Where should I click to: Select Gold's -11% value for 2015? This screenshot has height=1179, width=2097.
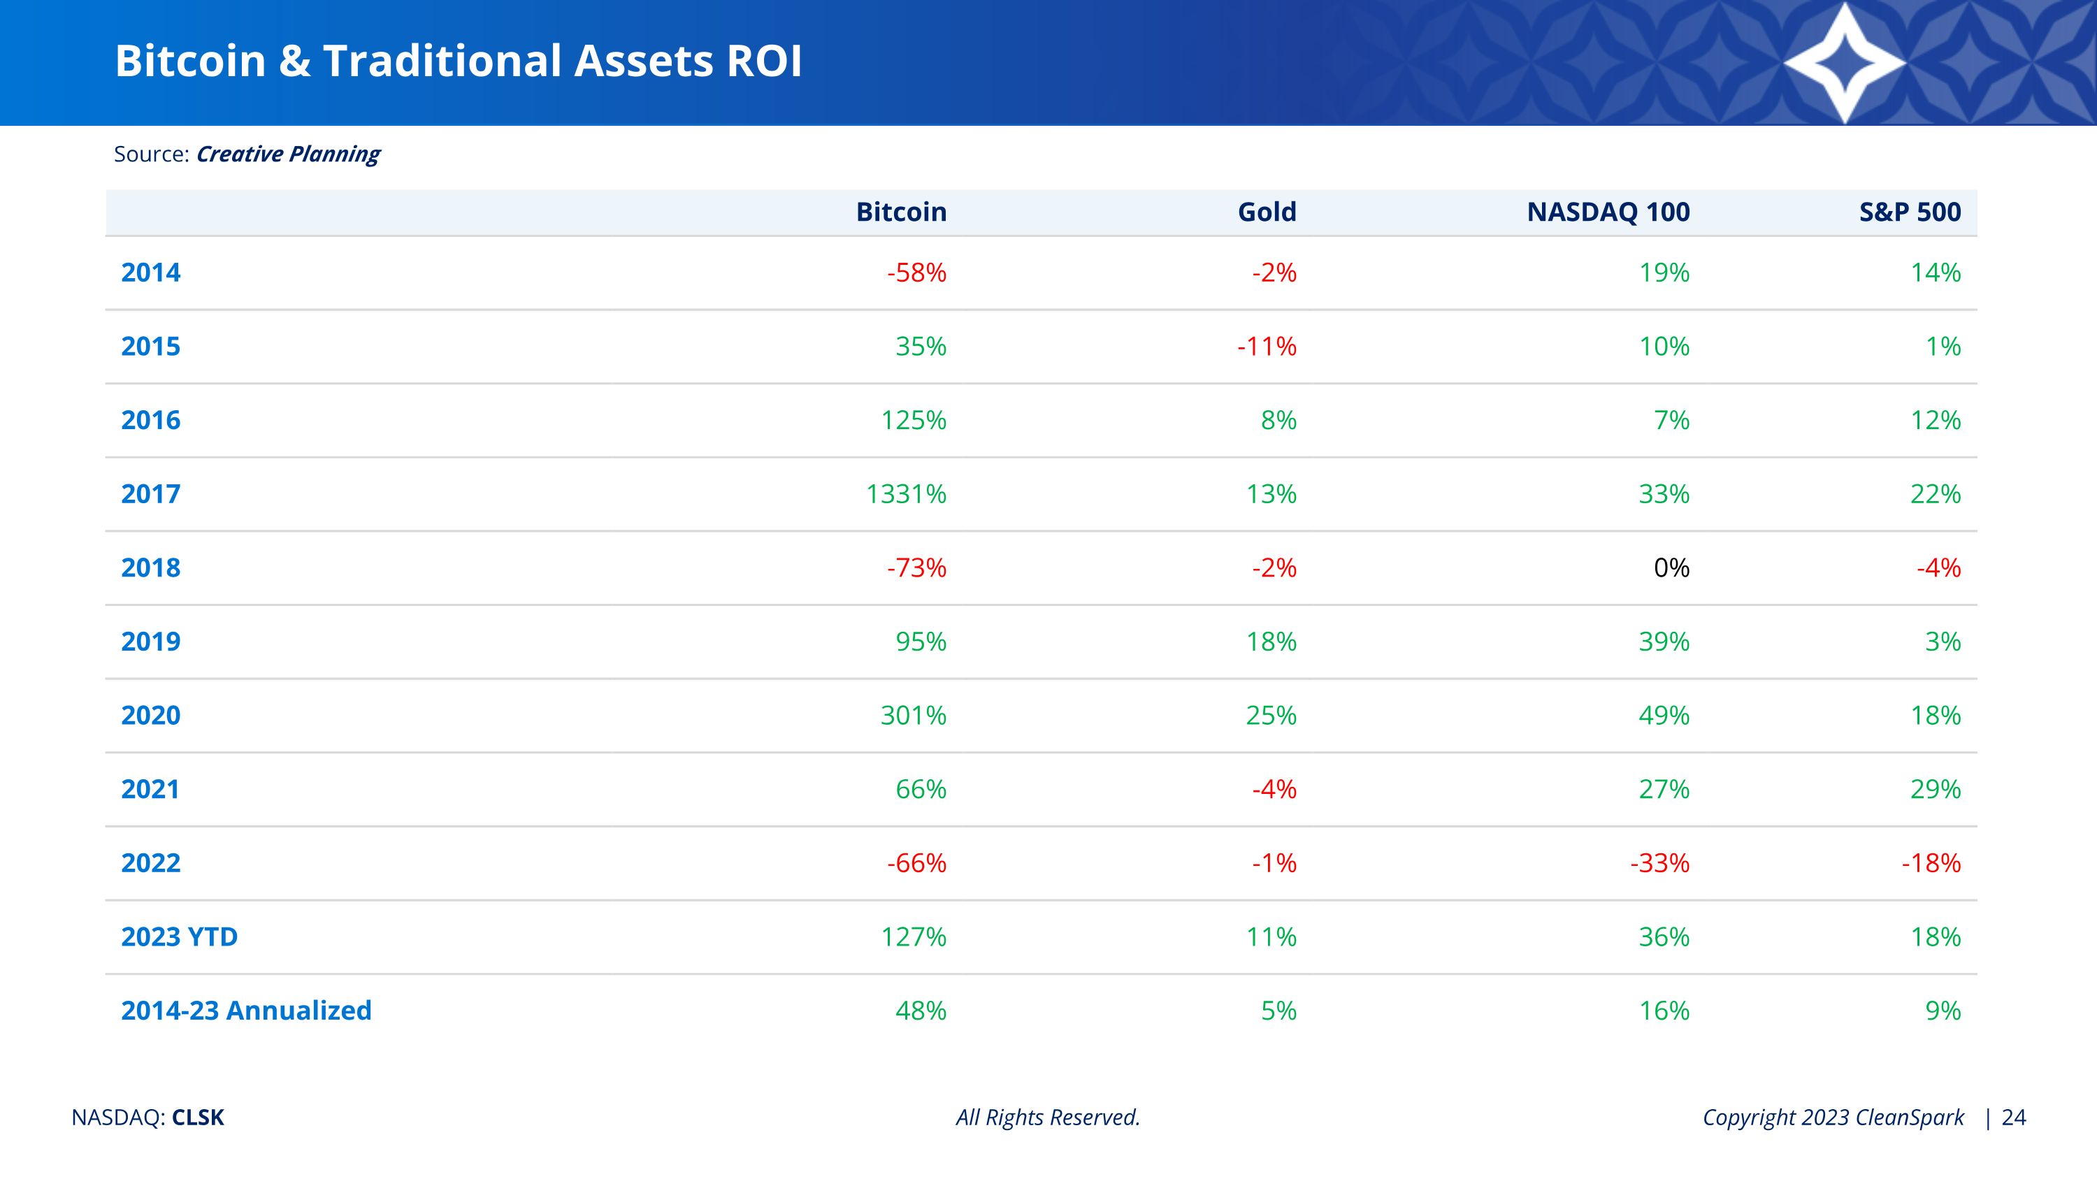(1267, 346)
